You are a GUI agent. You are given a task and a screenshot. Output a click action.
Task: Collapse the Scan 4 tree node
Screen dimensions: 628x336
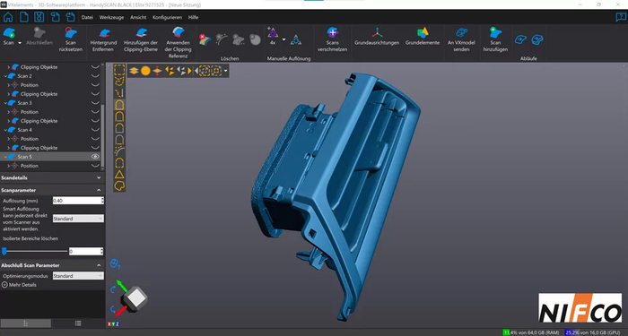point(5,130)
